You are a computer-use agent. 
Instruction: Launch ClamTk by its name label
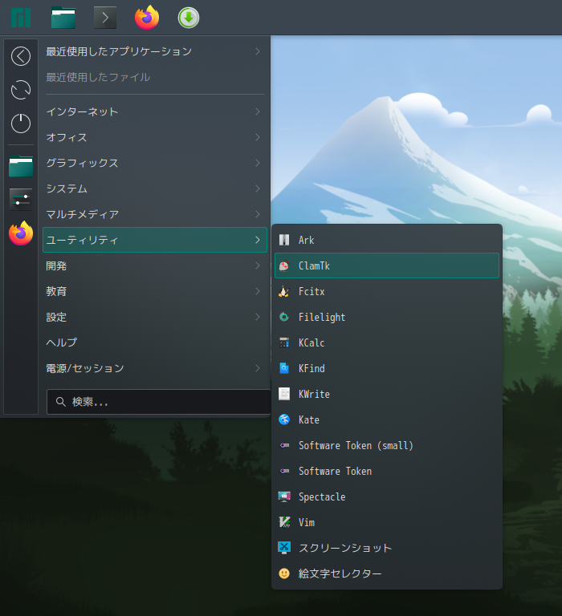314,266
